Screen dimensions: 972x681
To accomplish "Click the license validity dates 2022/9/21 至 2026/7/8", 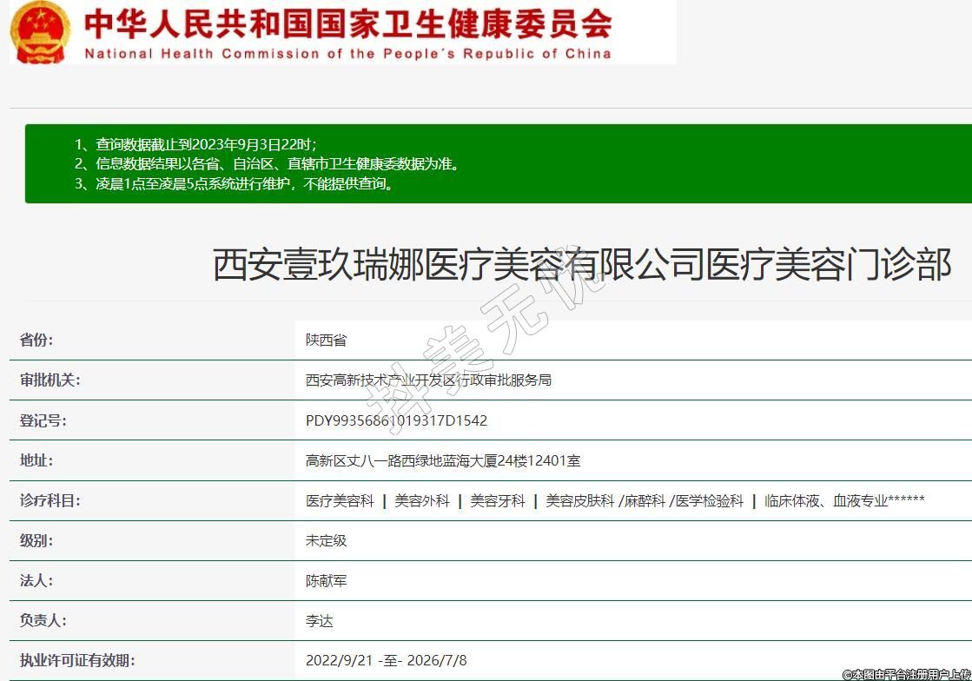I will pyautogui.click(x=386, y=660).
